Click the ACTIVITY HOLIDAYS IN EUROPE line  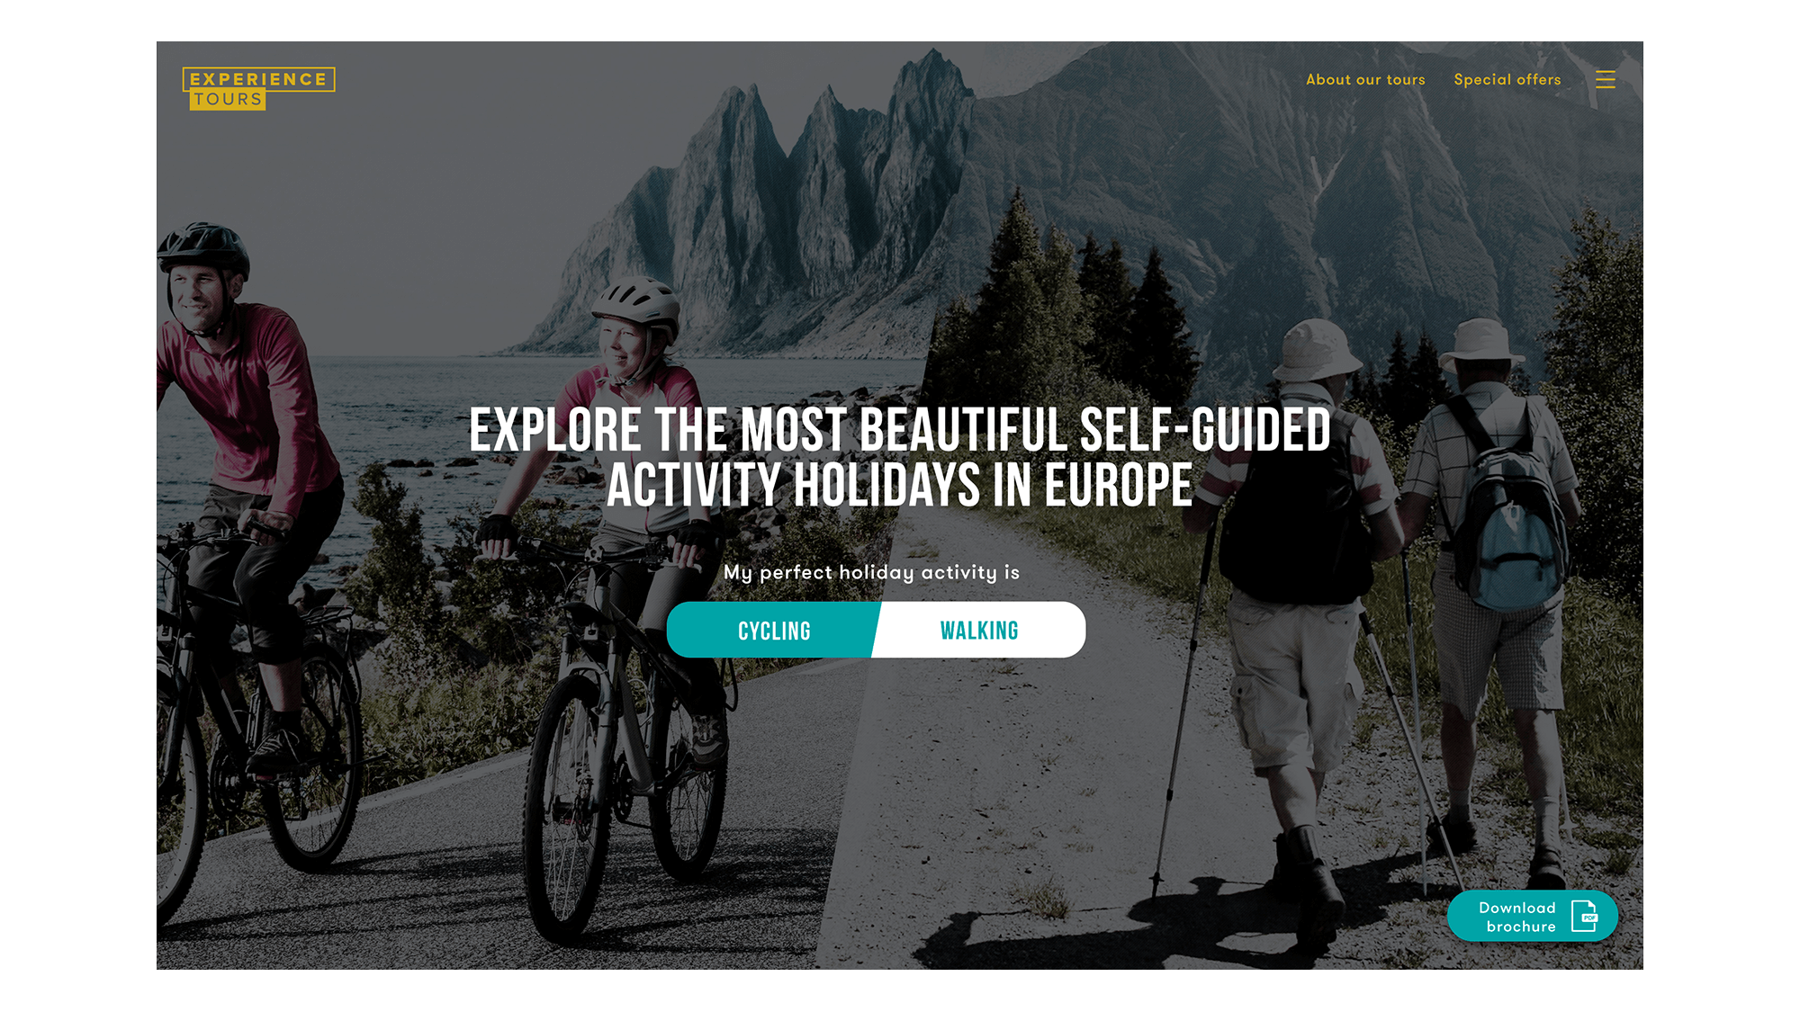tap(899, 486)
